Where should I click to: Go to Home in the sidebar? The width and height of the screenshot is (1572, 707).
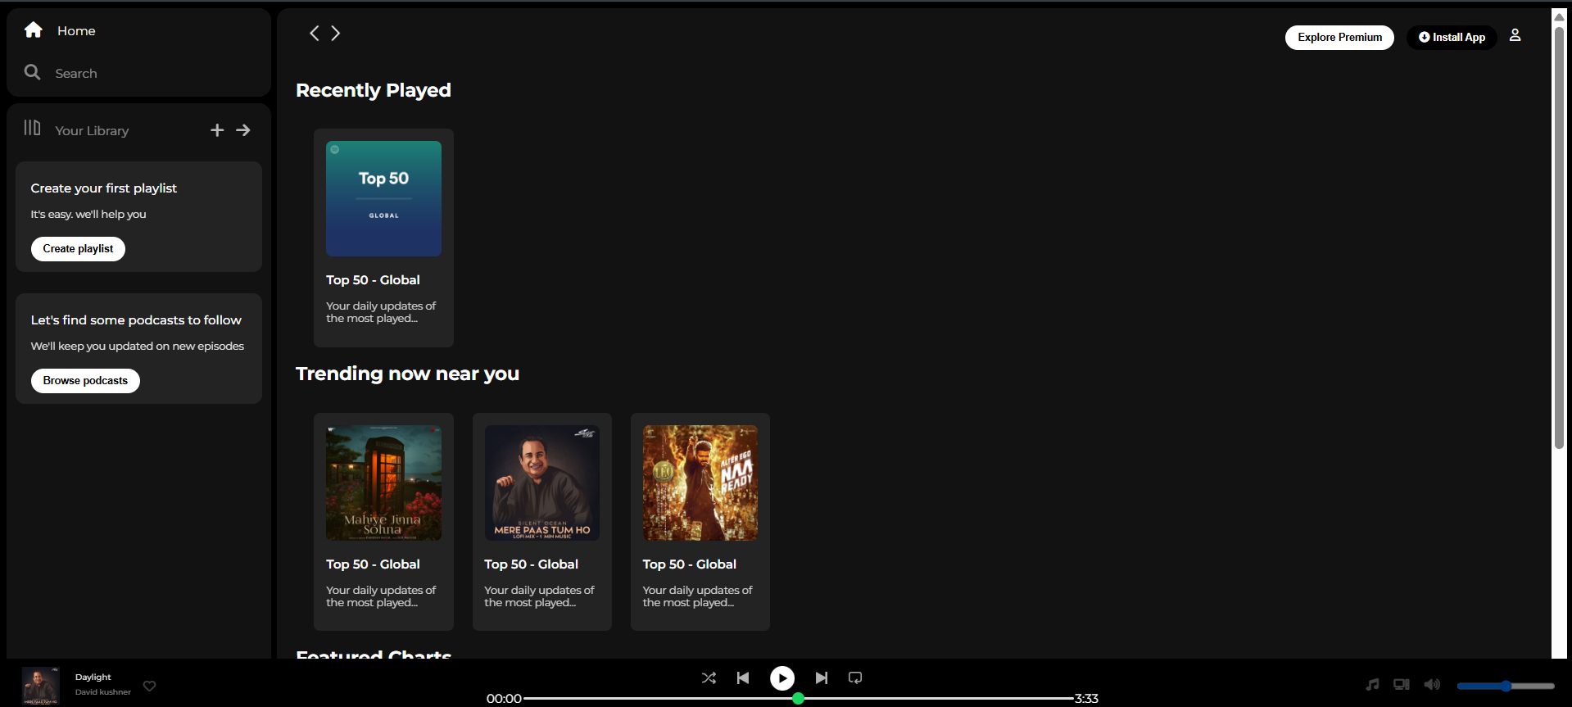(60, 30)
